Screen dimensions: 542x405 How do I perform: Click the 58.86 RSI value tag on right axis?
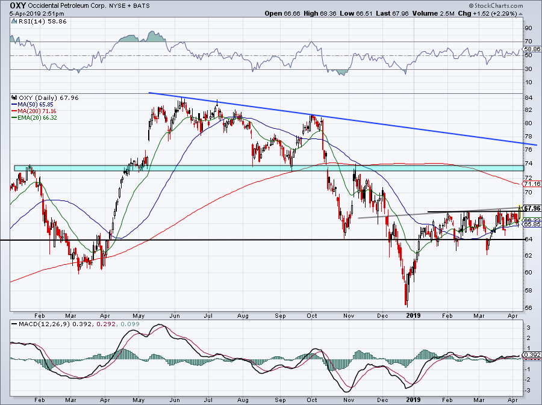point(532,49)
